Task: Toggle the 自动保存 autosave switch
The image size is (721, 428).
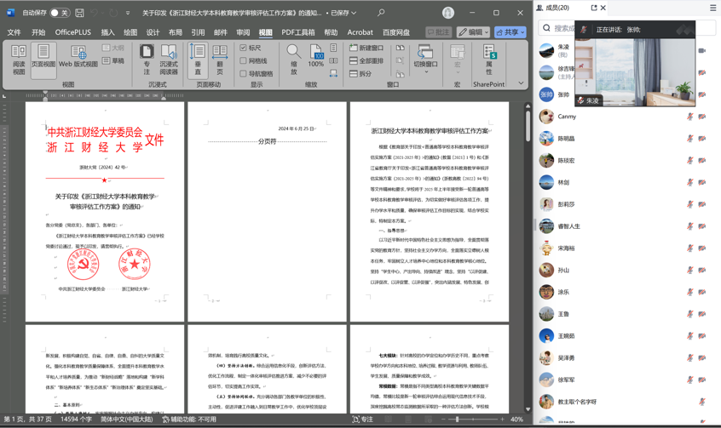Action: [x=58, y=13]
